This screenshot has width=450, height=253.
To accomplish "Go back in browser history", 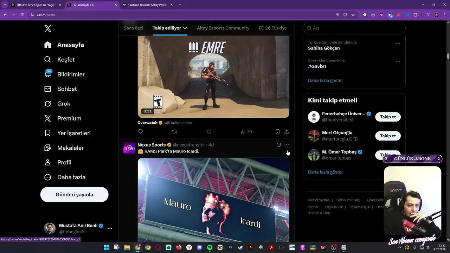I will pyautogui.click(x=5, y=15).
